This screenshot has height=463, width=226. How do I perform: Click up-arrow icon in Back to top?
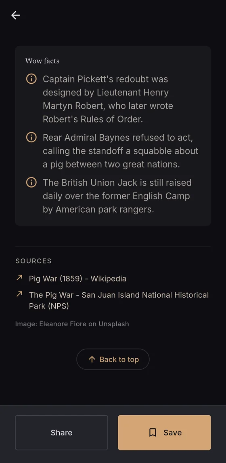(x=92, y=359)
